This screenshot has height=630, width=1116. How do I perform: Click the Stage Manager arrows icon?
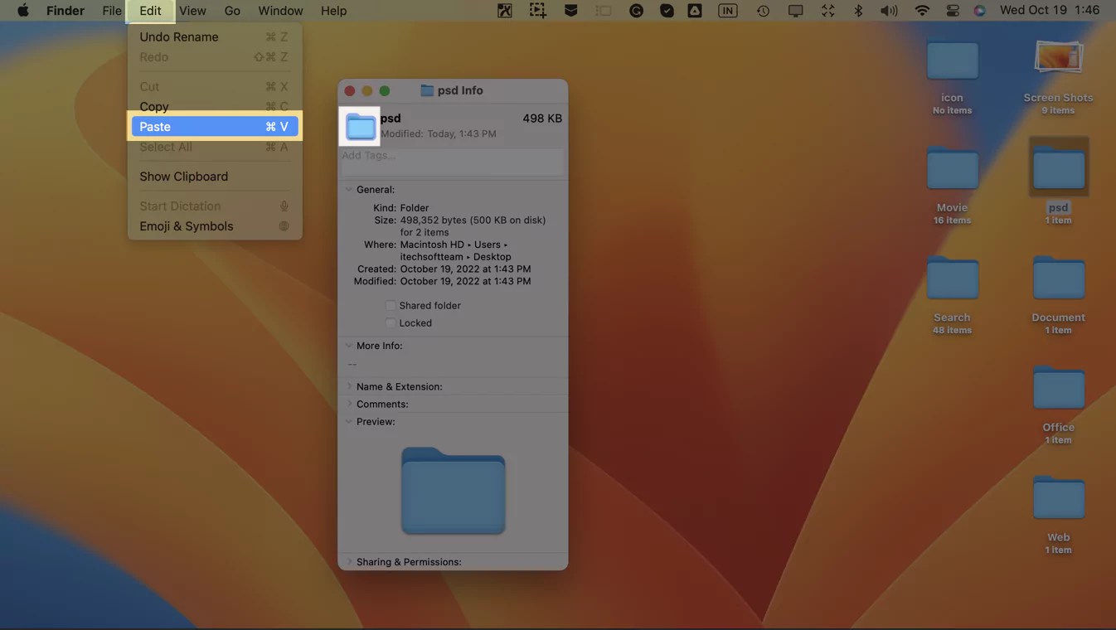(x=827, y=11)
